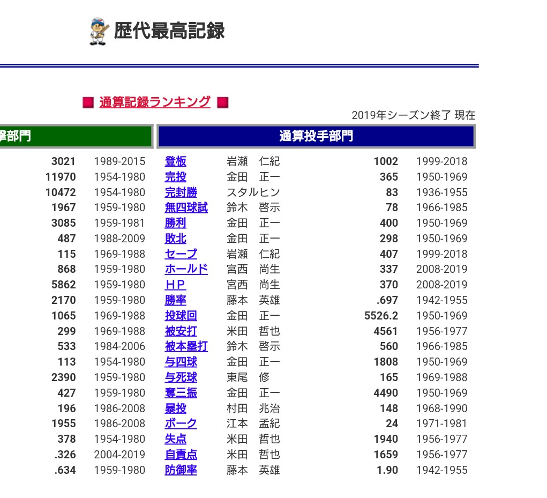
Task: Open the 防御率 record link
Action: click(181, 470)
